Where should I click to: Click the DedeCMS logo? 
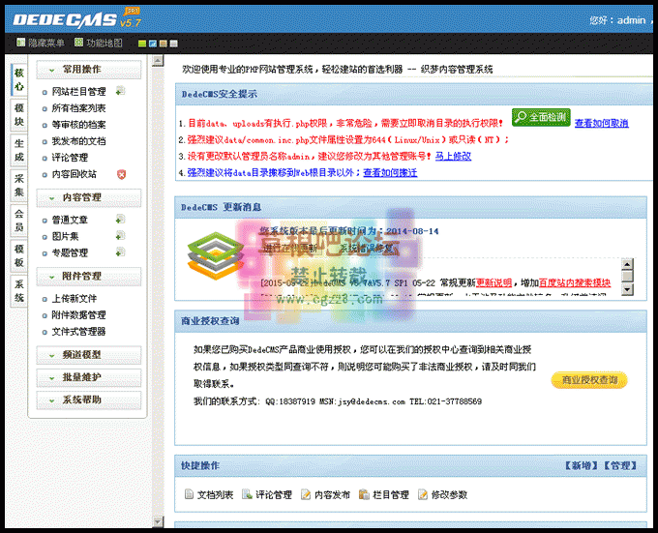click(x=76, y=19)
